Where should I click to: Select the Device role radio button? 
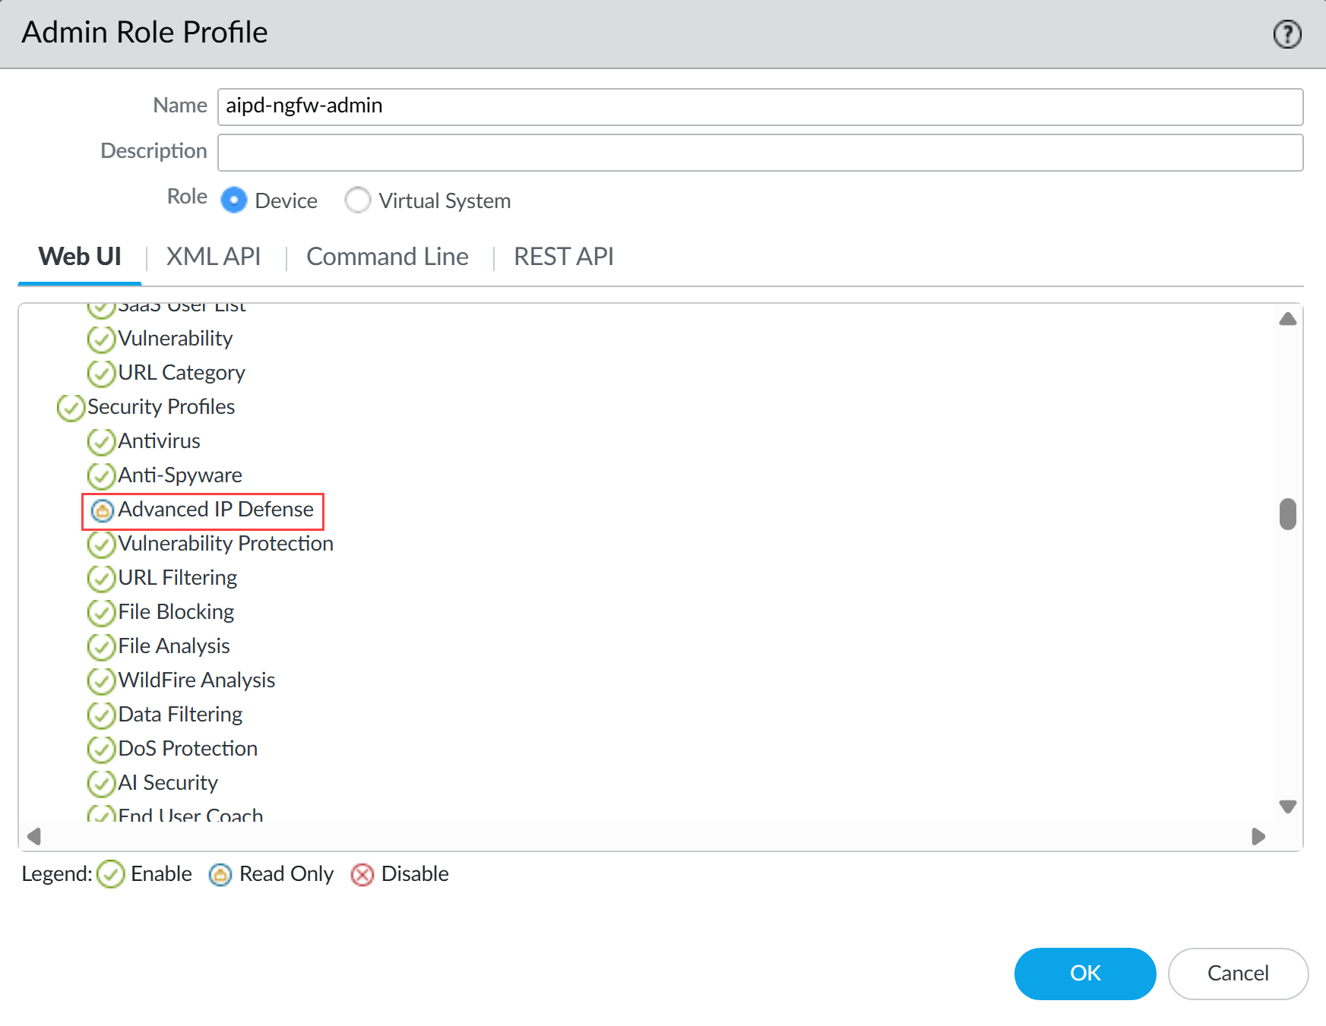(234, 200)
